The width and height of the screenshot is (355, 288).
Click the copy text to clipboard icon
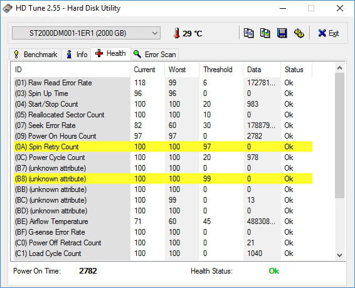248,33
